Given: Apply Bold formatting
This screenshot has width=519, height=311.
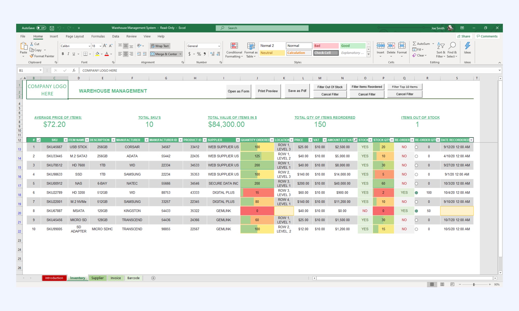Looking at the screenshot, I should point(63,54).
